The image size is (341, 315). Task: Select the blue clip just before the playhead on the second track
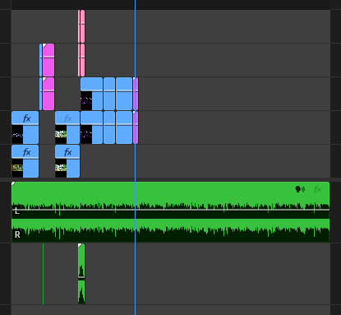[x=124, y=127]
